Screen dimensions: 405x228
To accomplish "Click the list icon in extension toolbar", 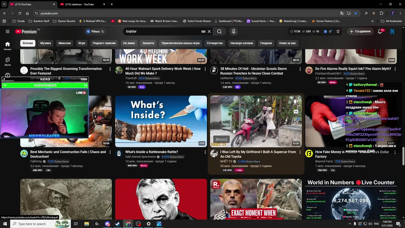I will [x=331, y=31].
